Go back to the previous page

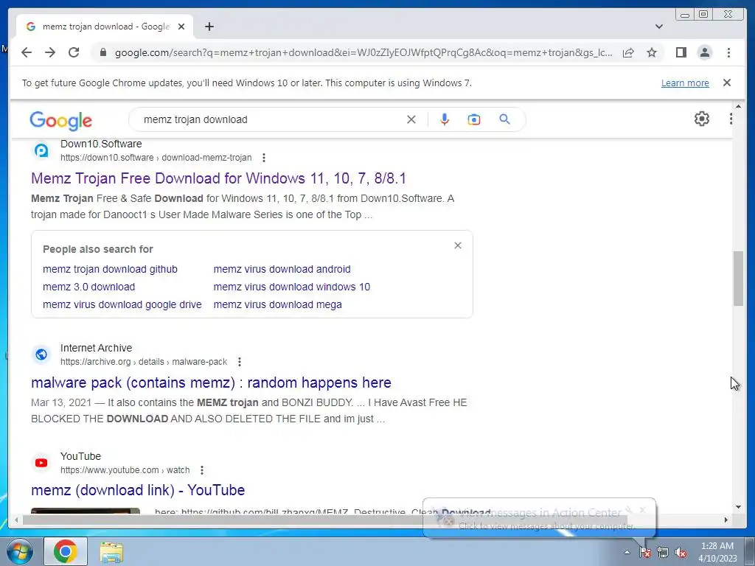27,52
